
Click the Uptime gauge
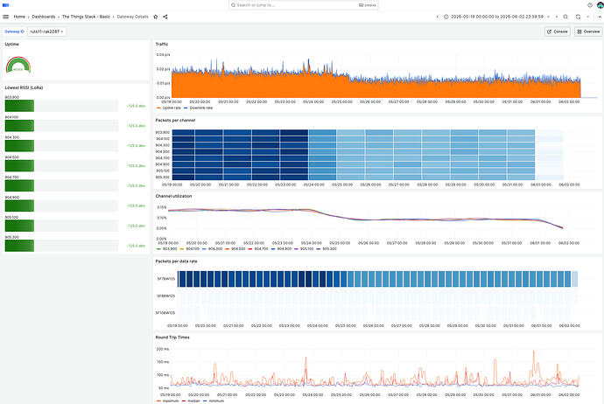18,65
